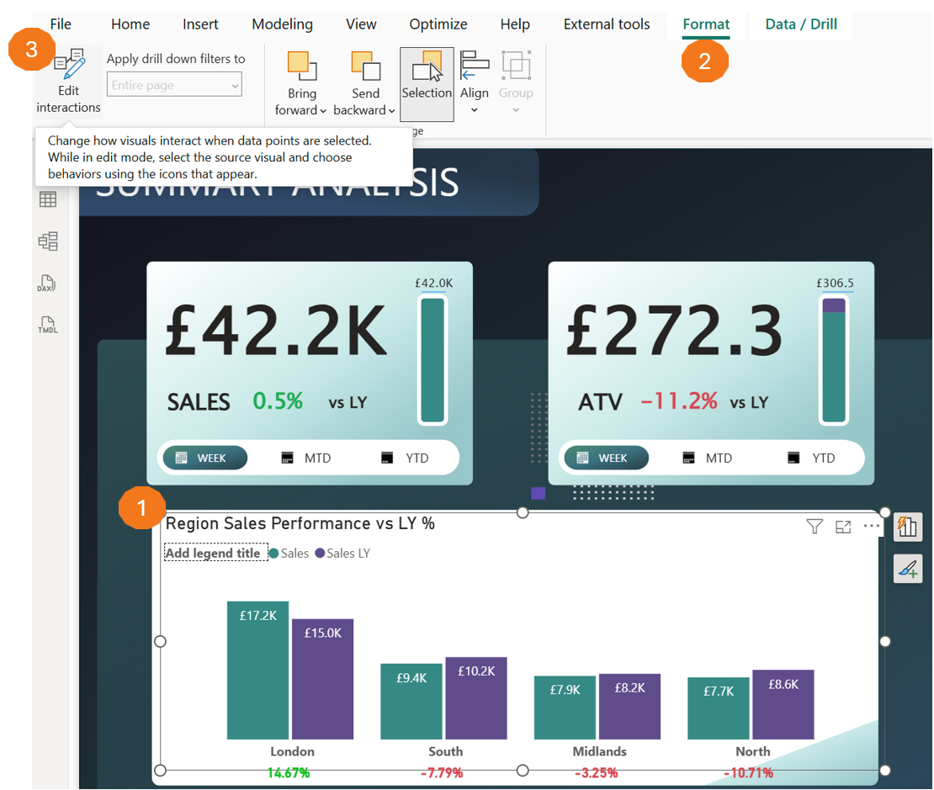Select the Format ribbon tab
Screen dimensions: 934x790
point(706,24)
